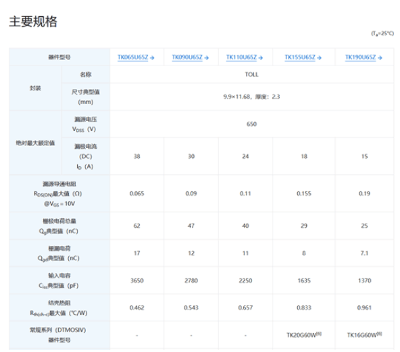The height and width of the screenshot is (352, 400).
Task: Click the Ta=25°C condition note
Action: click(x=382, y=33)
